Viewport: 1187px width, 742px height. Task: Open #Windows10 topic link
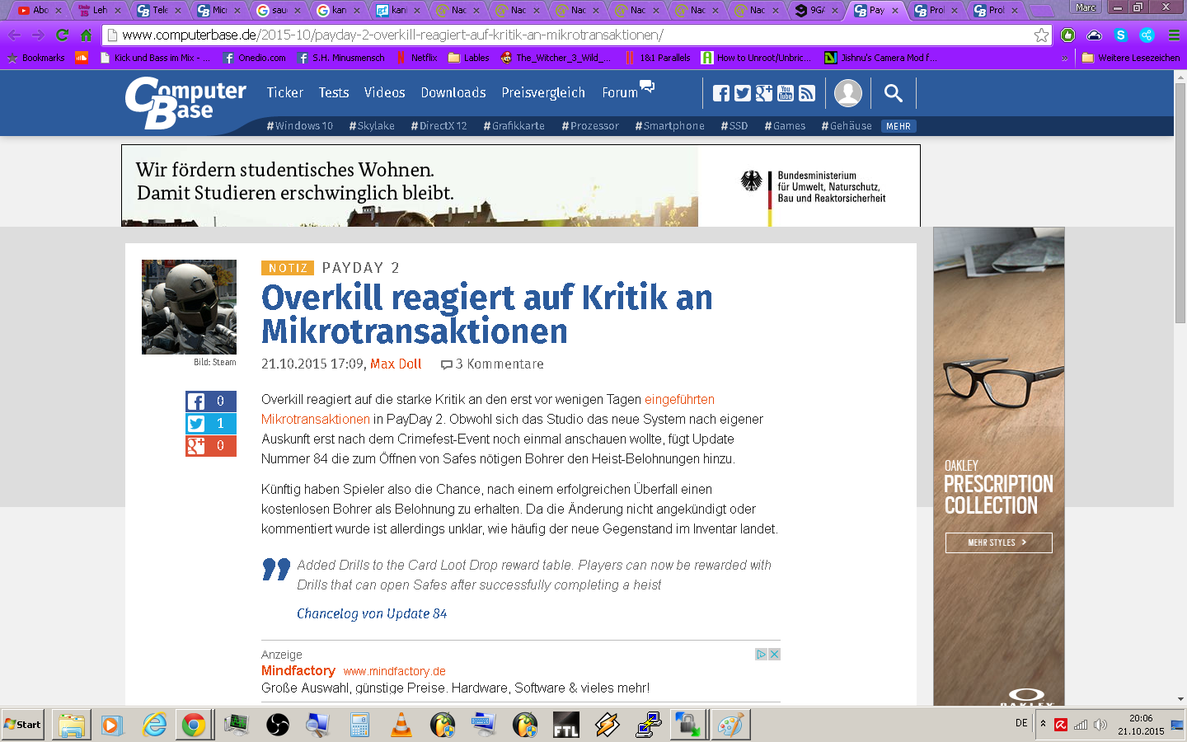coord(300,126)
